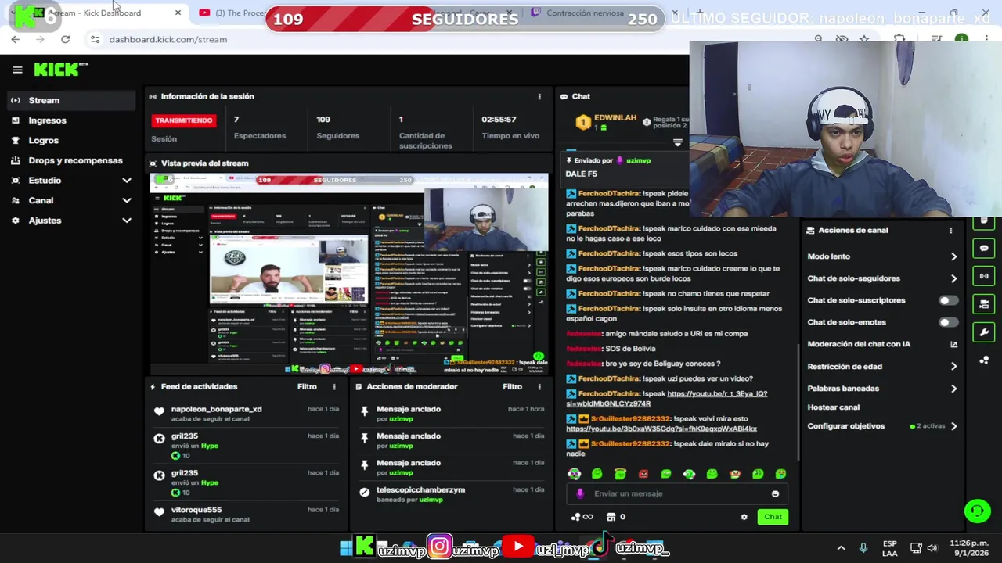Open Moderación del chat con IA link
Image resolution: width=1002 pixels, height=563 pixels.
pyautogui.click(x=882, y=344)
